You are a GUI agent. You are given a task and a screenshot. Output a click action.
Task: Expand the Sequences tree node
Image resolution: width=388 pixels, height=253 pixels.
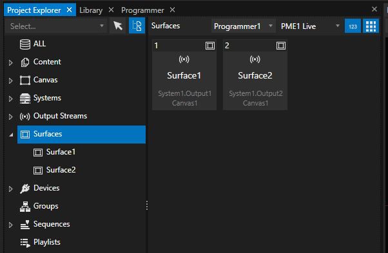point(11,225)
